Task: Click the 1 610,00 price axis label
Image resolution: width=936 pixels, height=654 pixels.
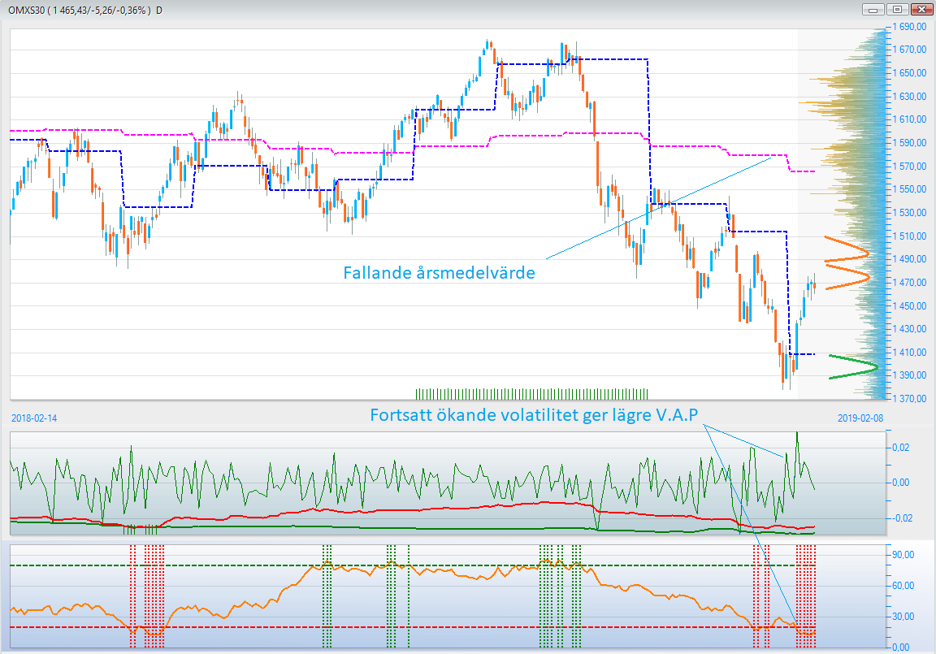Action: (x=910, y=120)
